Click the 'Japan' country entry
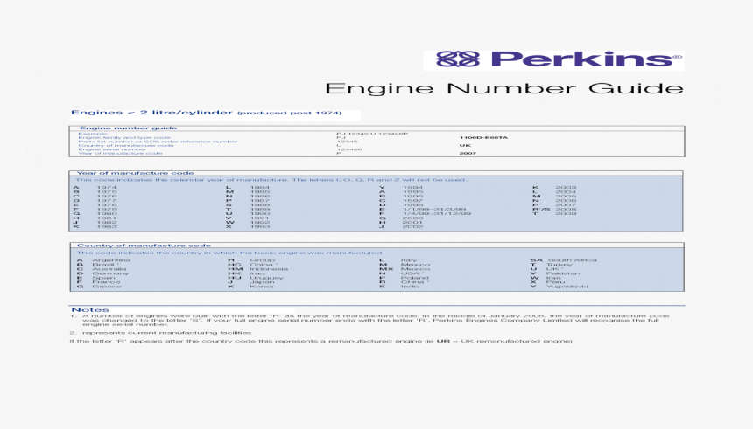 click(262, 282)
